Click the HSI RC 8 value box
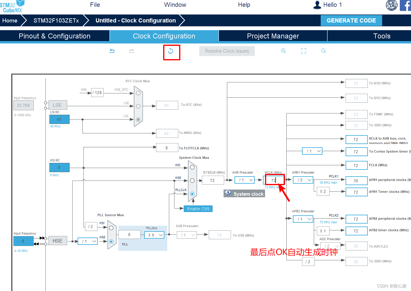 (x=59, y=167)
